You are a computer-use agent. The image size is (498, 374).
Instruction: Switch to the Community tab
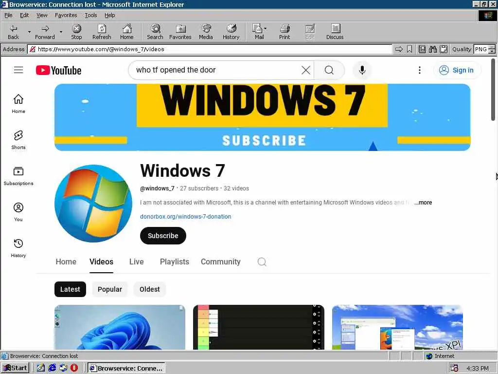[221, 262]
